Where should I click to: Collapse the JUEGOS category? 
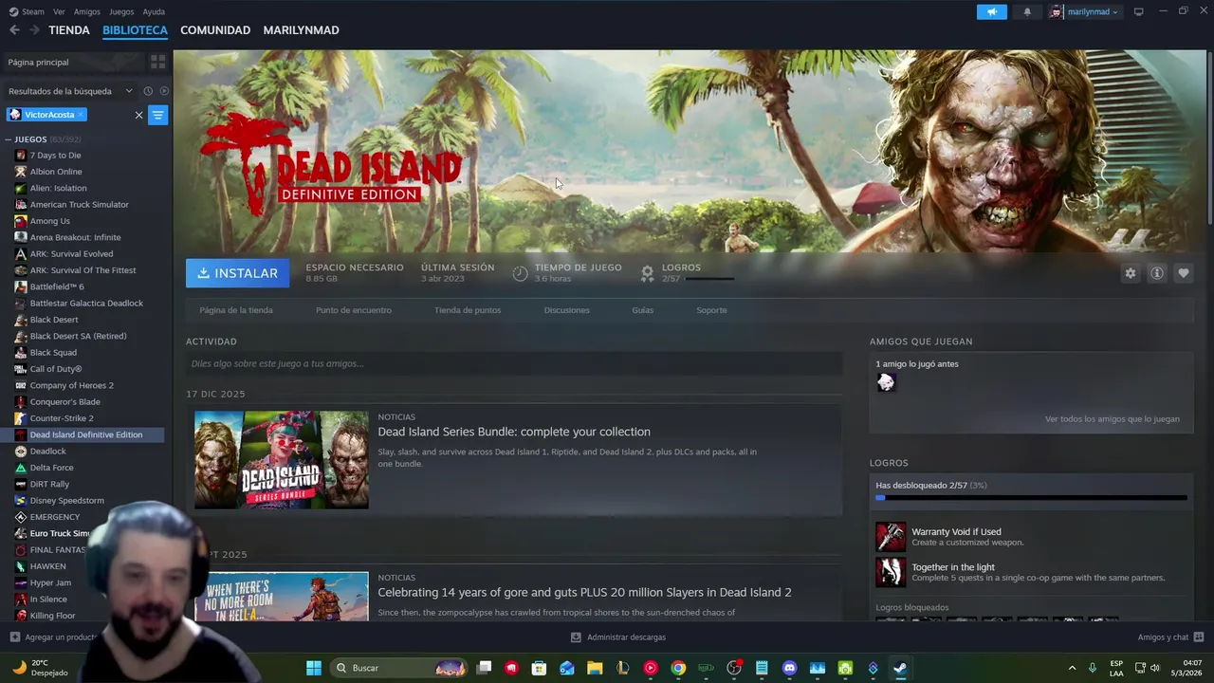(x=9, y=139)
